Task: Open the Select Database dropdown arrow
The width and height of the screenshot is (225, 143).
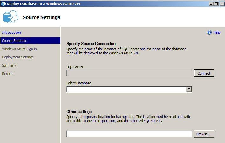Action: tap(189, 89)
